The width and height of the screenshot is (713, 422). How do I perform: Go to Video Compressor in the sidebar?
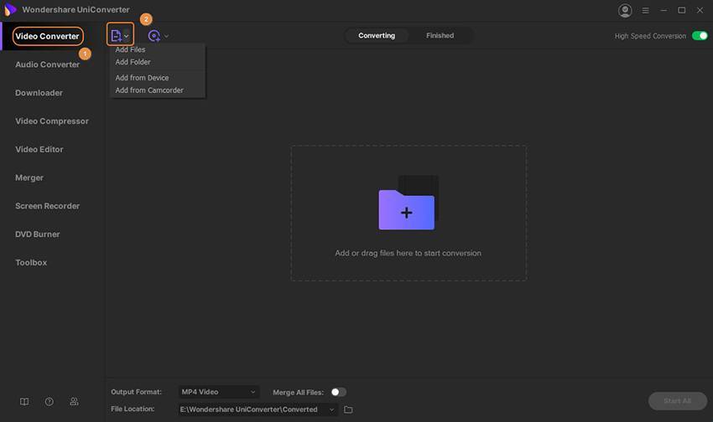pos(52,121)
